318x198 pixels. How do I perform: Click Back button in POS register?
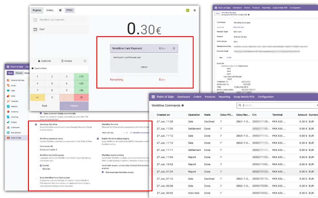[45, 106]
